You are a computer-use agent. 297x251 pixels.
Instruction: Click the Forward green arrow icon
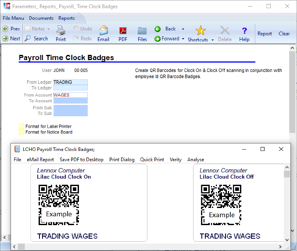(x=157, y=39)
